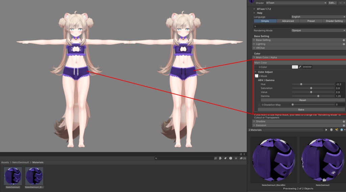
Task: Switch to the Advanced tab
Action: pyautogui.click(x=288, y=21)
